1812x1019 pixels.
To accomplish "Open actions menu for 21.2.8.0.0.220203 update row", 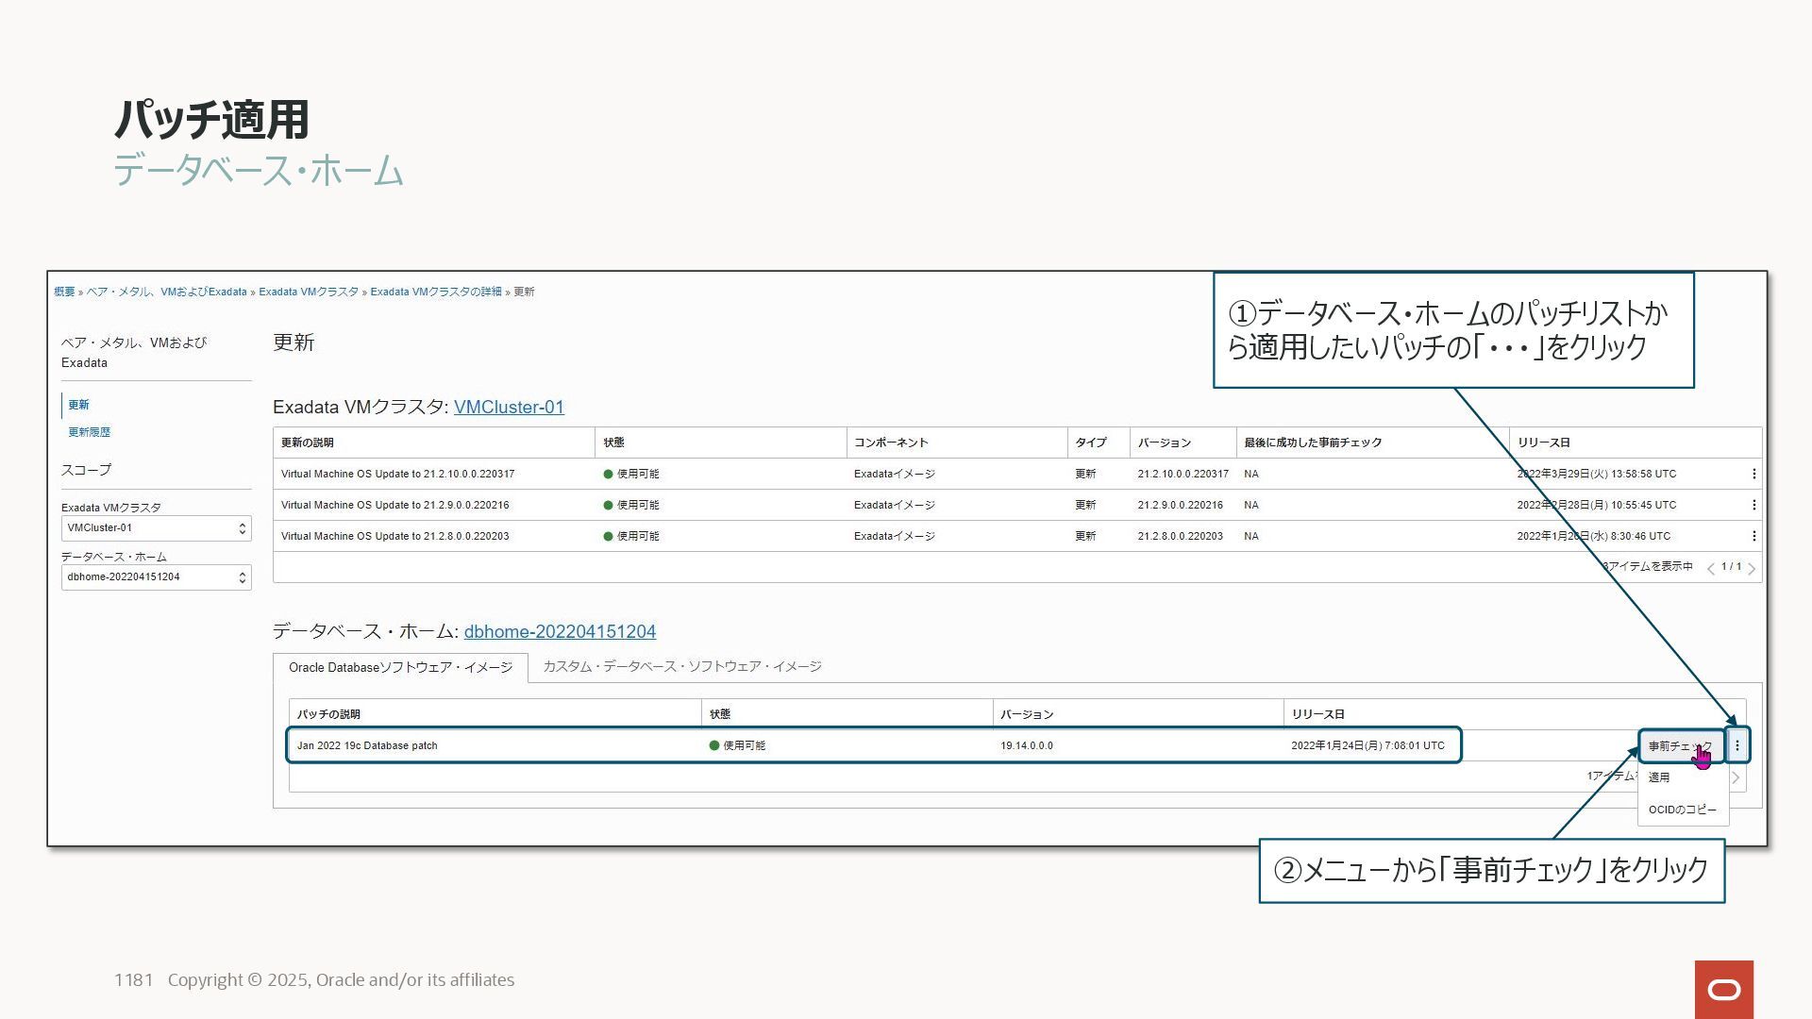I will click(x=1753, y=536).
